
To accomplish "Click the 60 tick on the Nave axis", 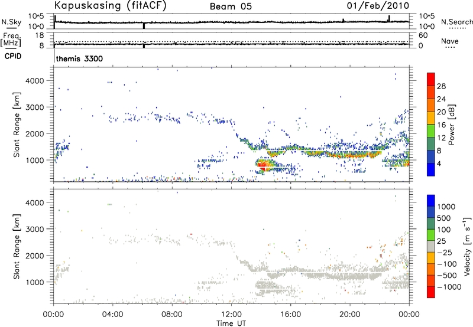I will click(423, 35).
